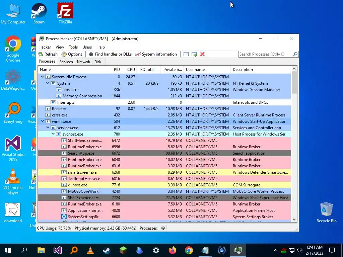343x257 pixels.
Task: Select the TextInputHost.exe process row
Action: [164, 178]
